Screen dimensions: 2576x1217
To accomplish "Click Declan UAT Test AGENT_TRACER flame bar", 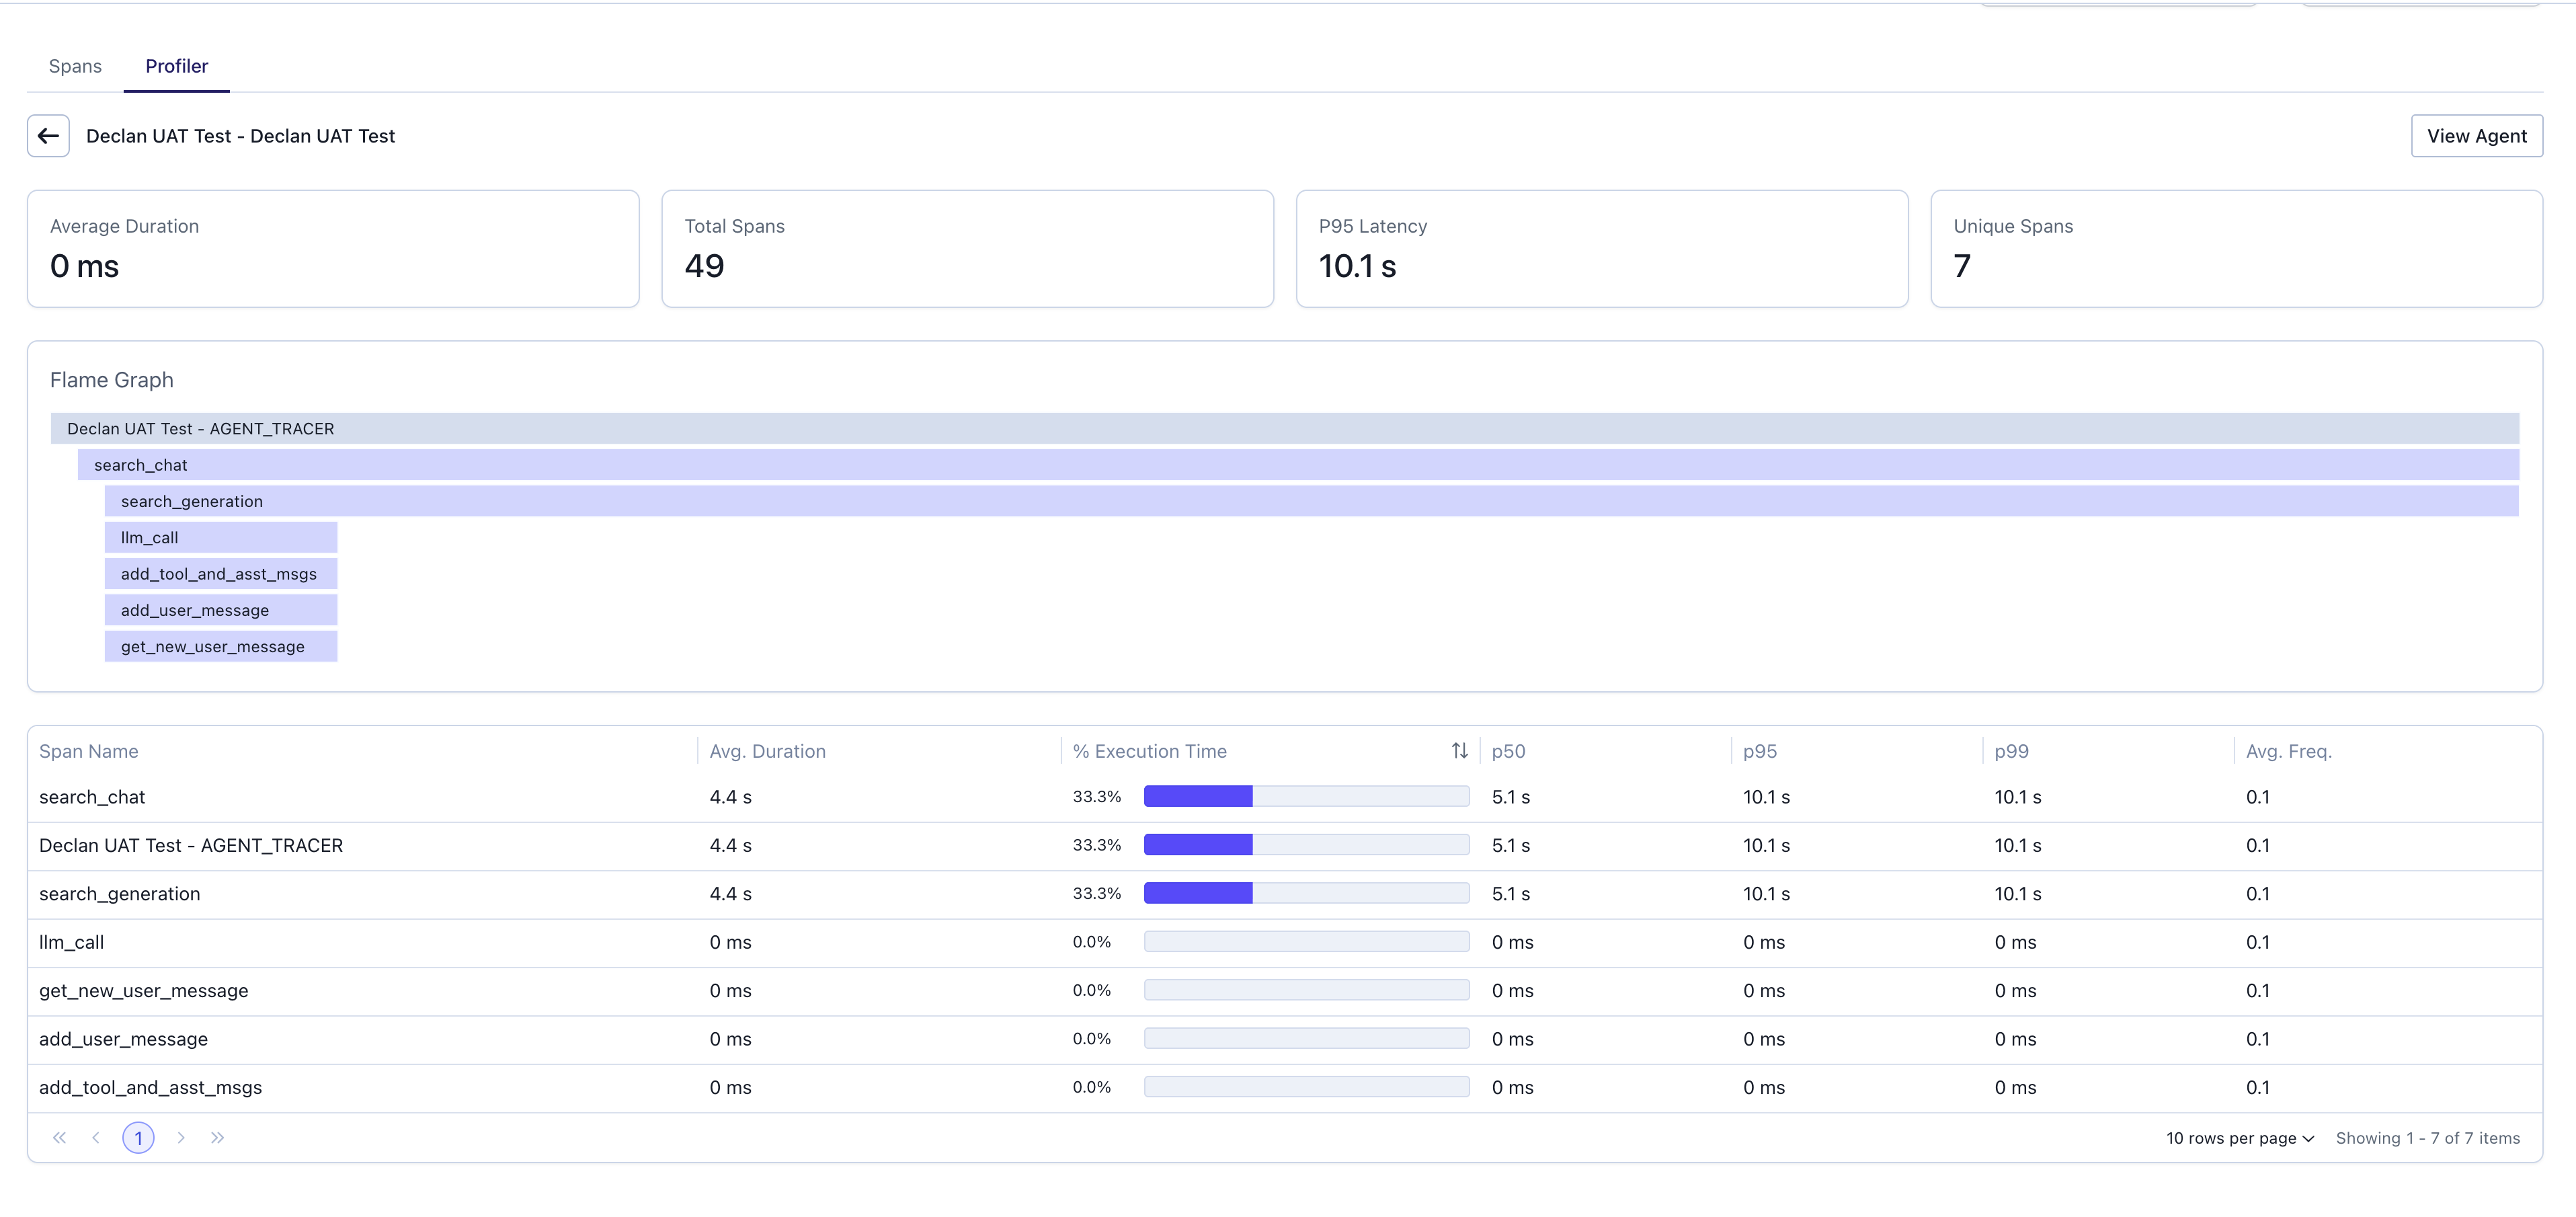I will click(1284, 429).
